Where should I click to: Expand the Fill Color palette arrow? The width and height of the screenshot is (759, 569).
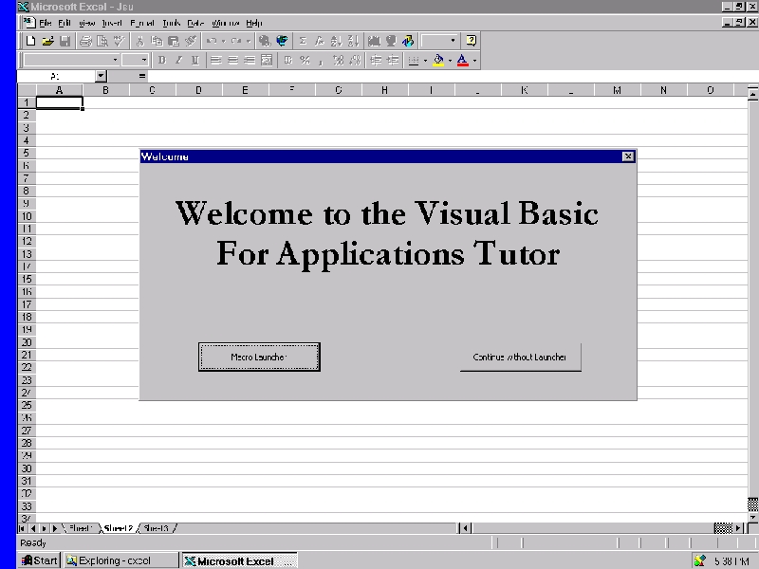[450, 61]
